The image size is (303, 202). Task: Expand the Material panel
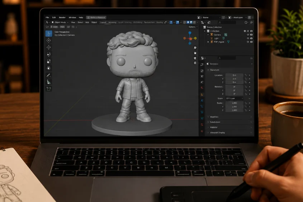click(x=229, y=127)
